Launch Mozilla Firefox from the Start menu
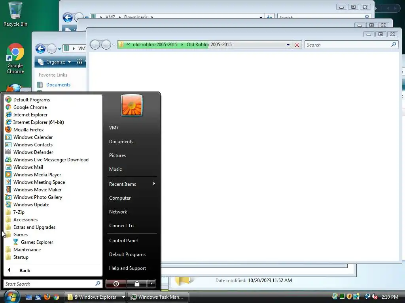 tap(28, 129)
